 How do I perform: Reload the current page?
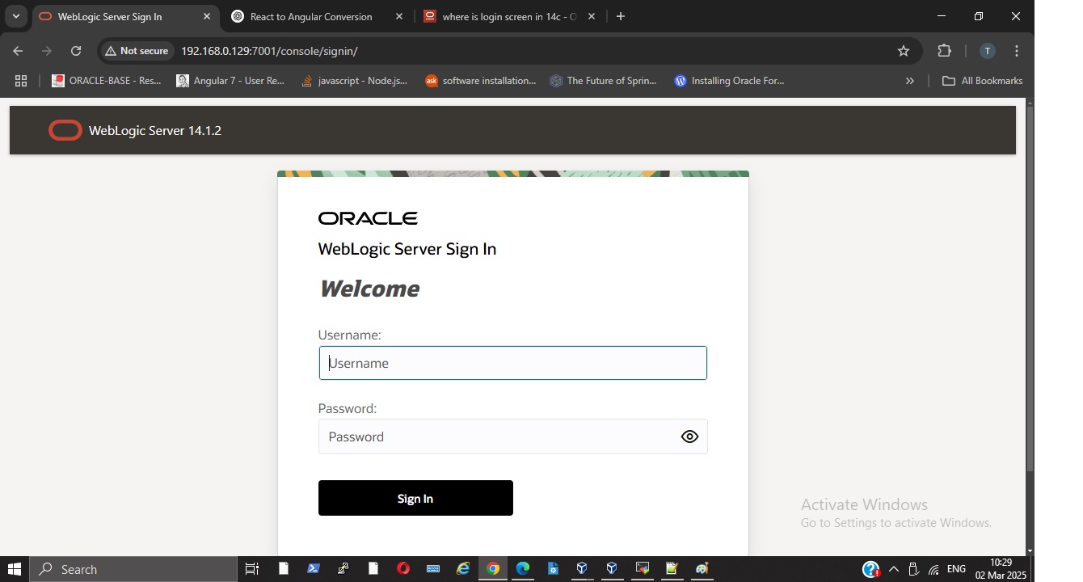[76, 51]
